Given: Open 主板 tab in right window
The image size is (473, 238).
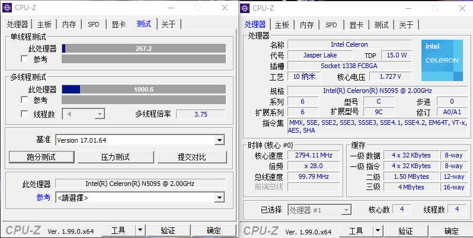Looking at the screenshot, I should click(282, 25).
